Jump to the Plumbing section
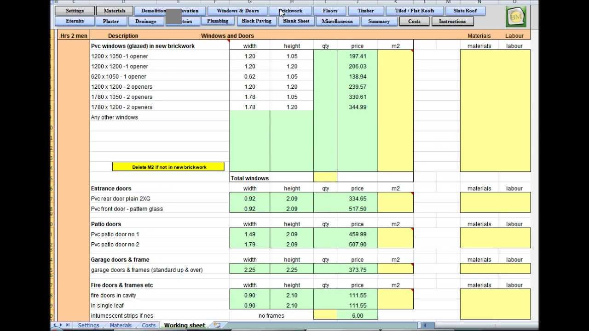 point(218,21)
